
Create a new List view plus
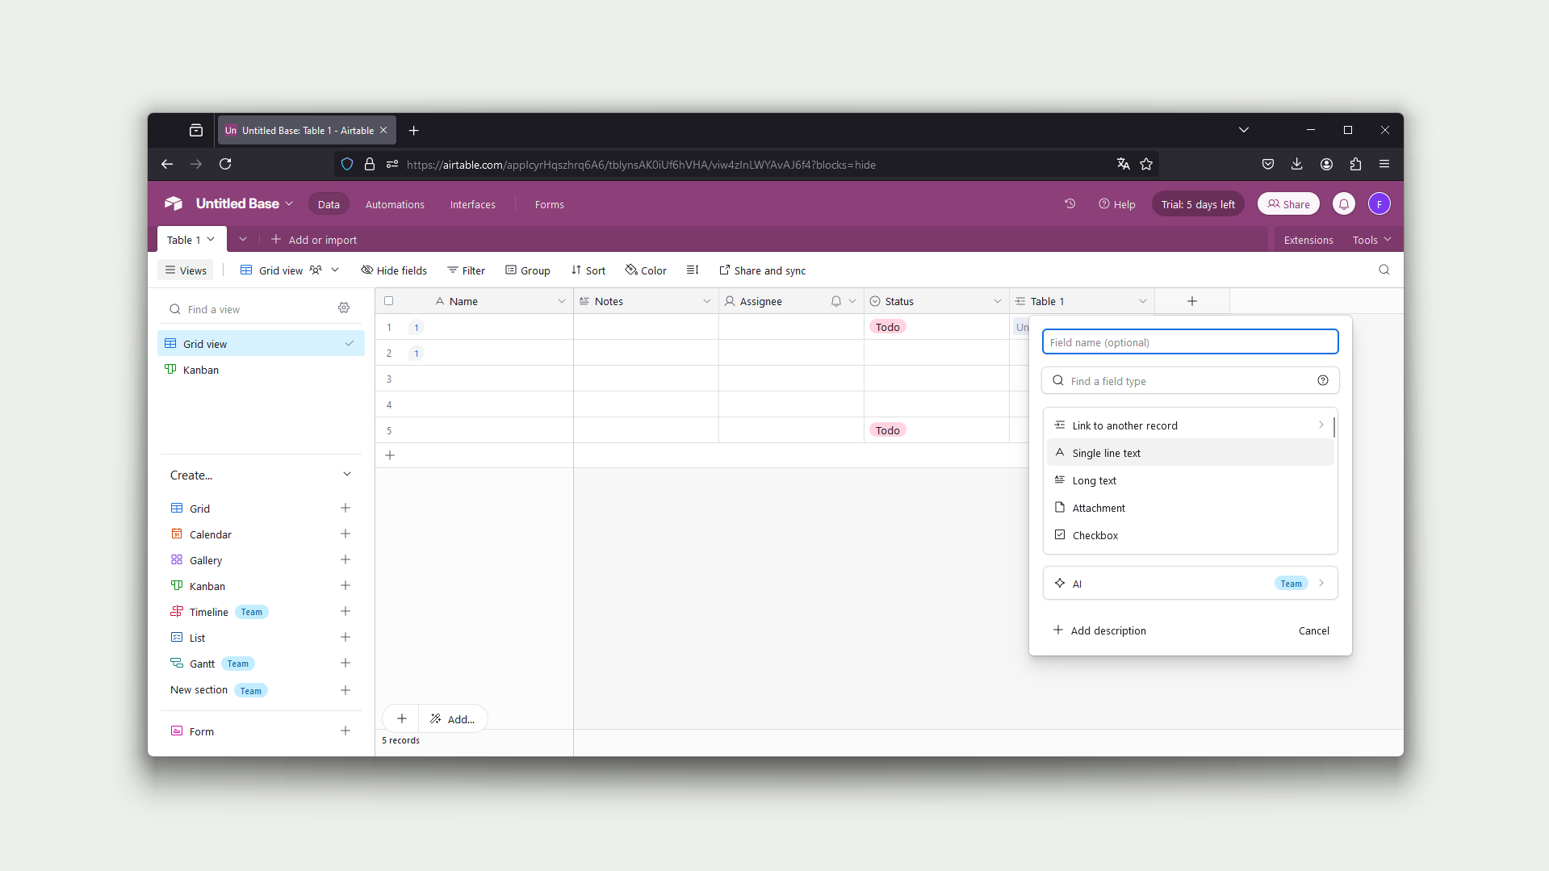pos(345,637)
